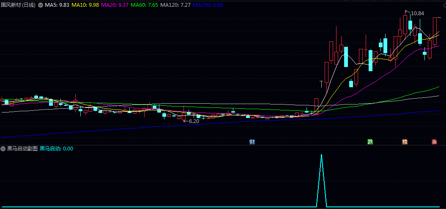
Task: Click the red 涨 event marker icon
Action: coord(434,142)
